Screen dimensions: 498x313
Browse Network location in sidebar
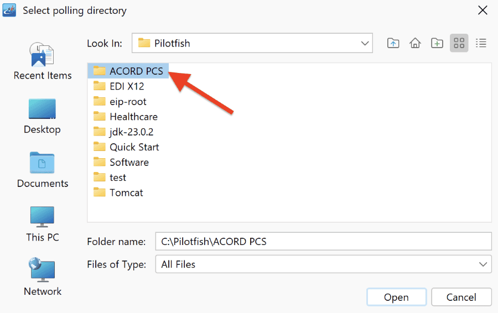[x=43, y=277]
